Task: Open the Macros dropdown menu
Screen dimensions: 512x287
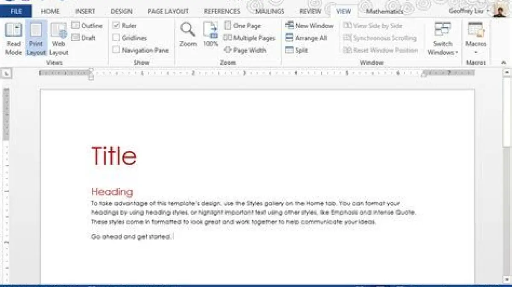Action: pyautogui.click(x=476, y=47)
